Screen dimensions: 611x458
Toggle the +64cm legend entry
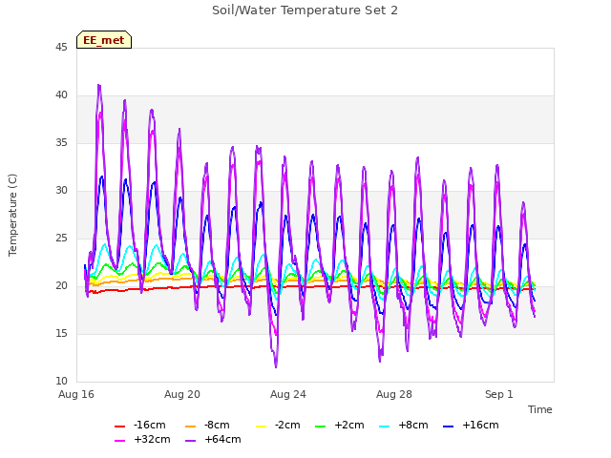[x=213, y=439]
